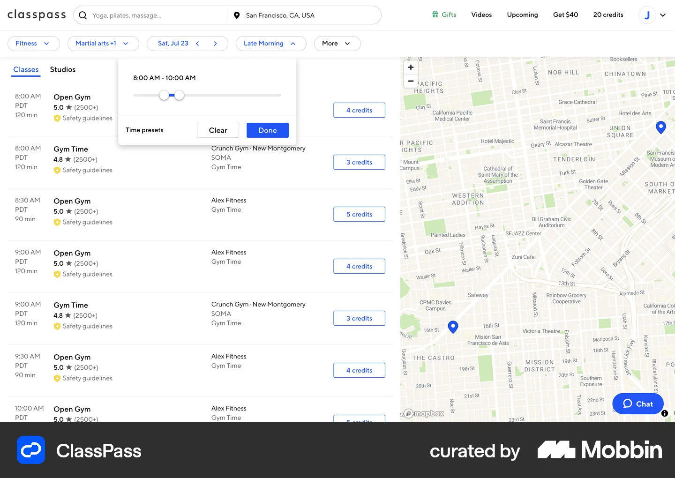675x478 pixels.
Task: View the 20 credits balance
Action: point(608,15)
